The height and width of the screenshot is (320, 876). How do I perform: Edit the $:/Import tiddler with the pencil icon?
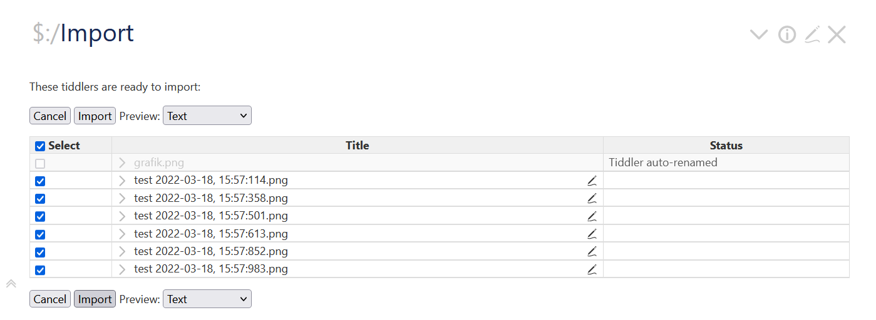[812, 35]
